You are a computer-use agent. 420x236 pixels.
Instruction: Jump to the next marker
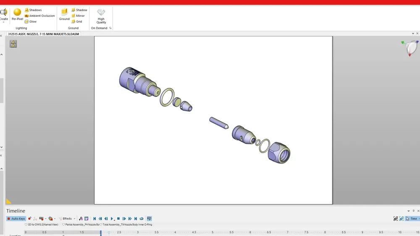pyautogui.click(x=130, y=219)
